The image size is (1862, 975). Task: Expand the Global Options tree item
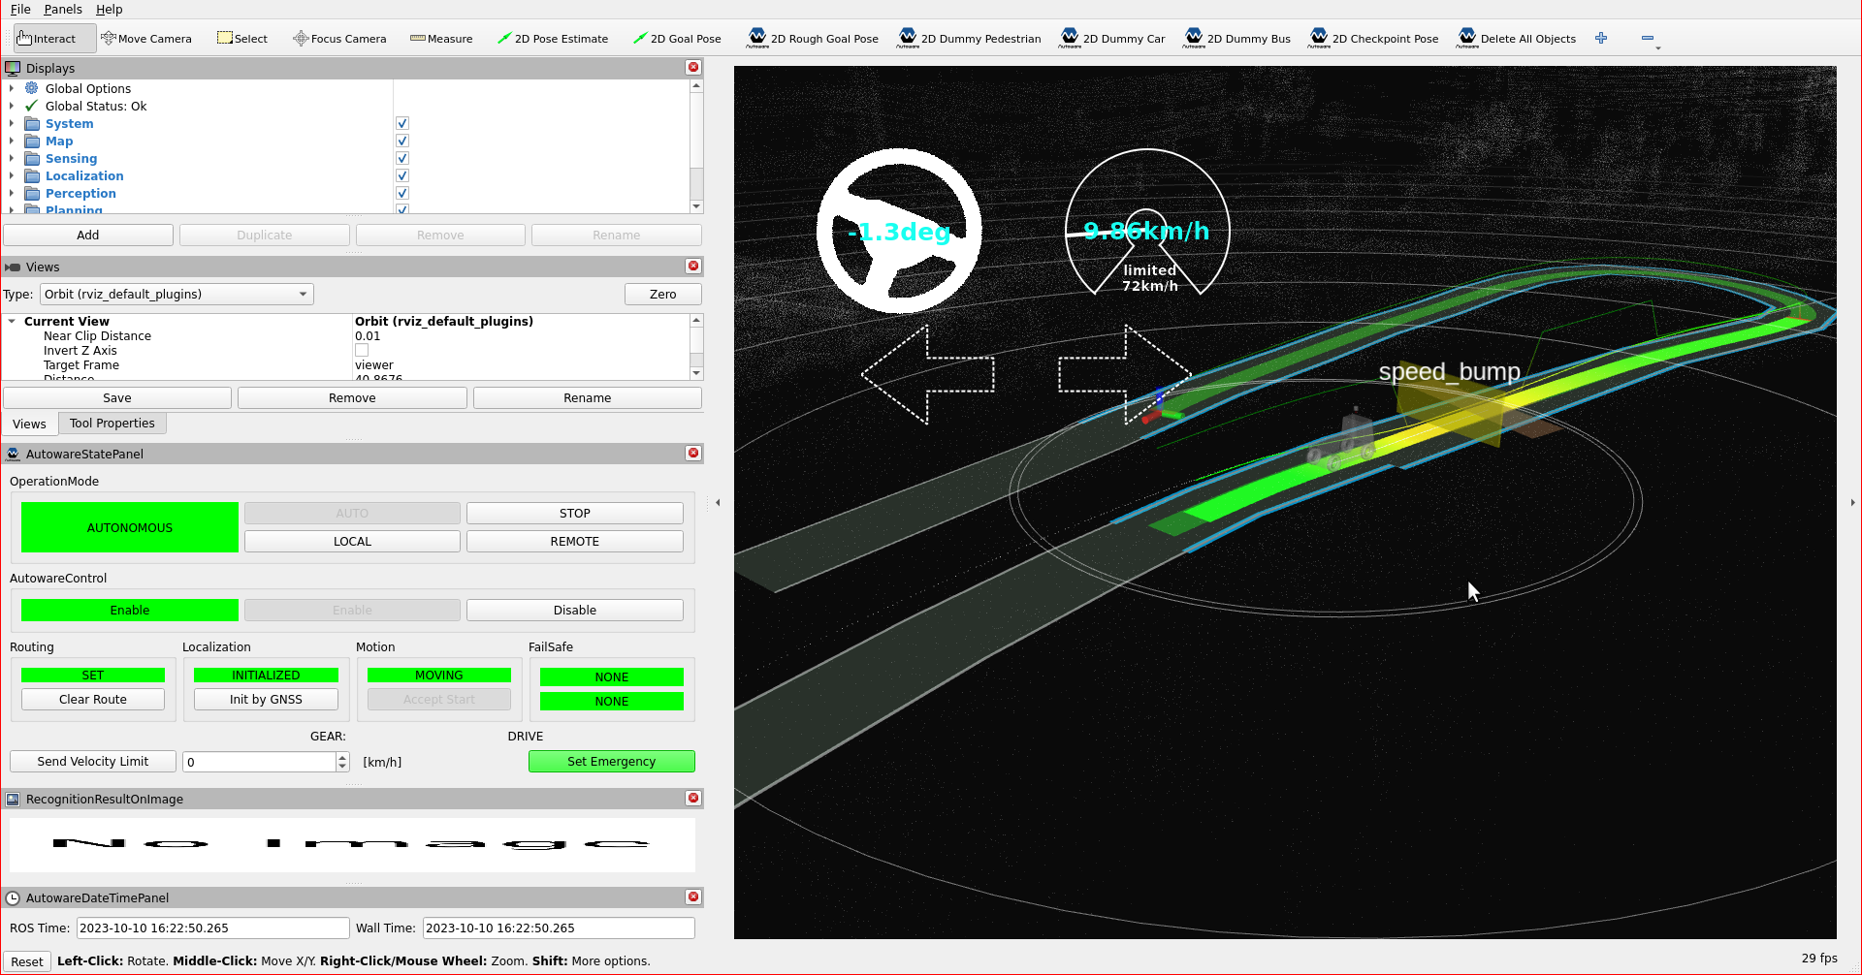11,88
